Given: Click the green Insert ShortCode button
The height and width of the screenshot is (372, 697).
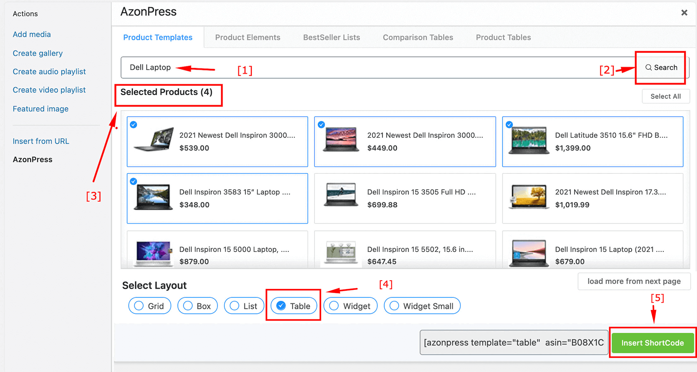Looking at the screenshot, I should pos(652,343).
